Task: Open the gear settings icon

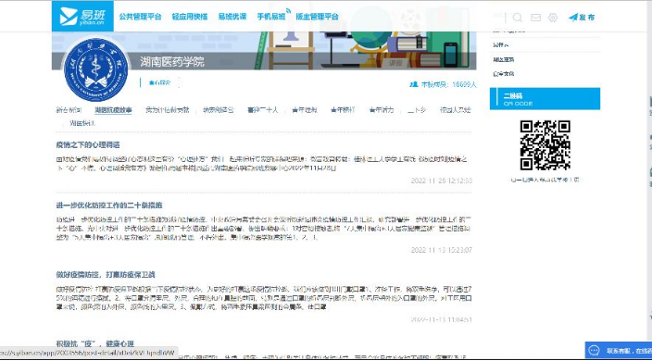Action: tap(553, 18)
